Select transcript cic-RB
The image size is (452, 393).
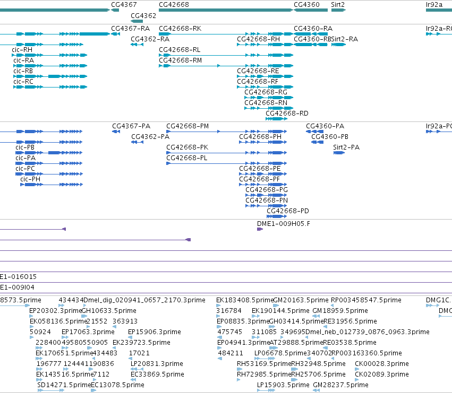(23, 71)
